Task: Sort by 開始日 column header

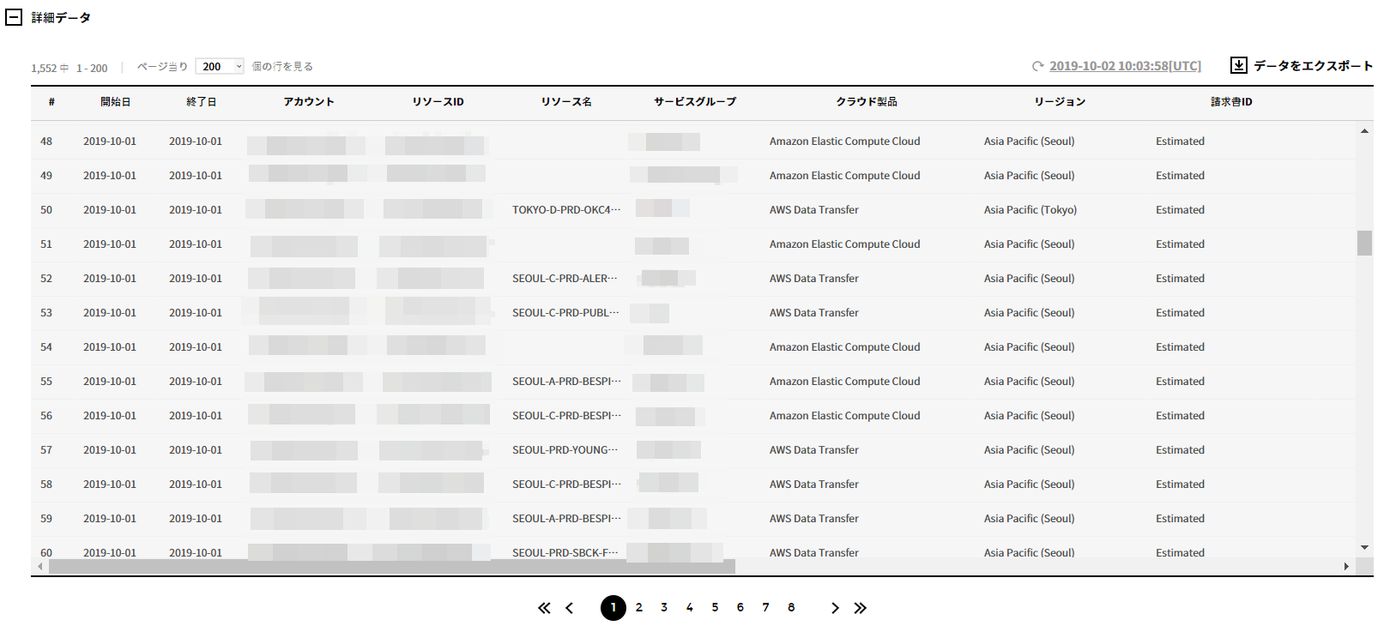Action: tap(116, 102)
